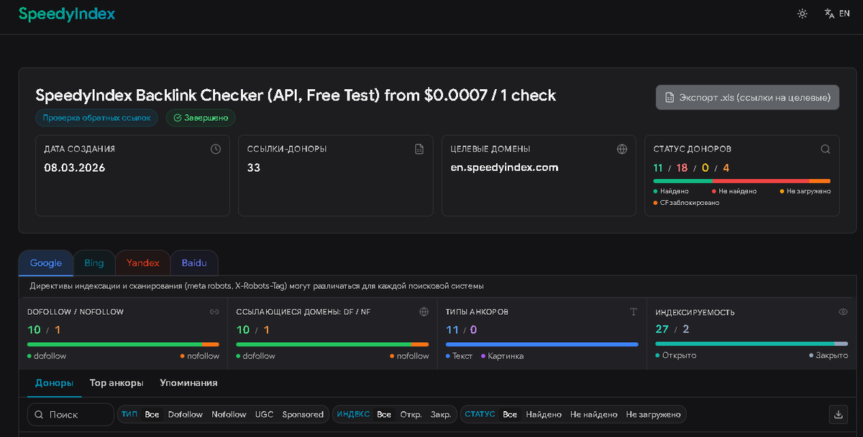863x437 pixels.
Task: Open the EN language switcher
Action: 837,14
